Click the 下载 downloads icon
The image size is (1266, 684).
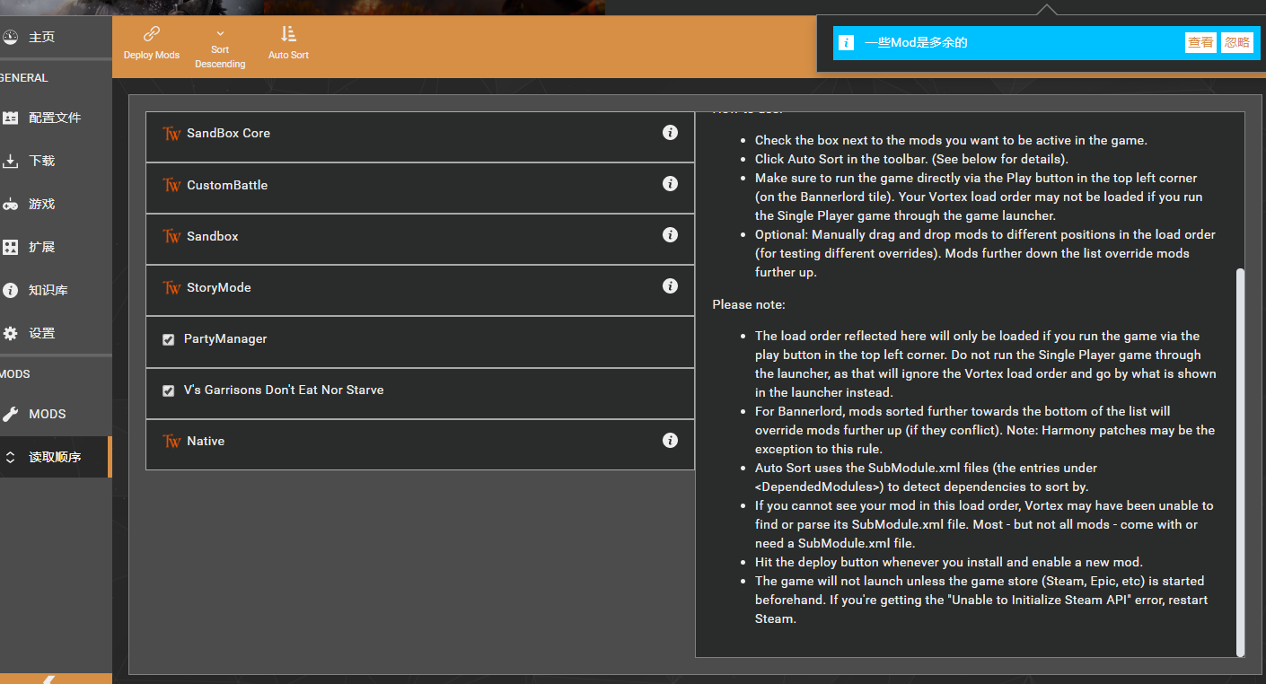(11, 161)
